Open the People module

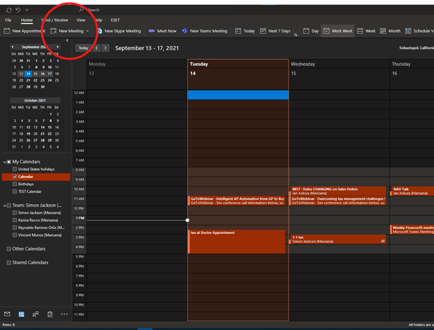tap(35, 314)
